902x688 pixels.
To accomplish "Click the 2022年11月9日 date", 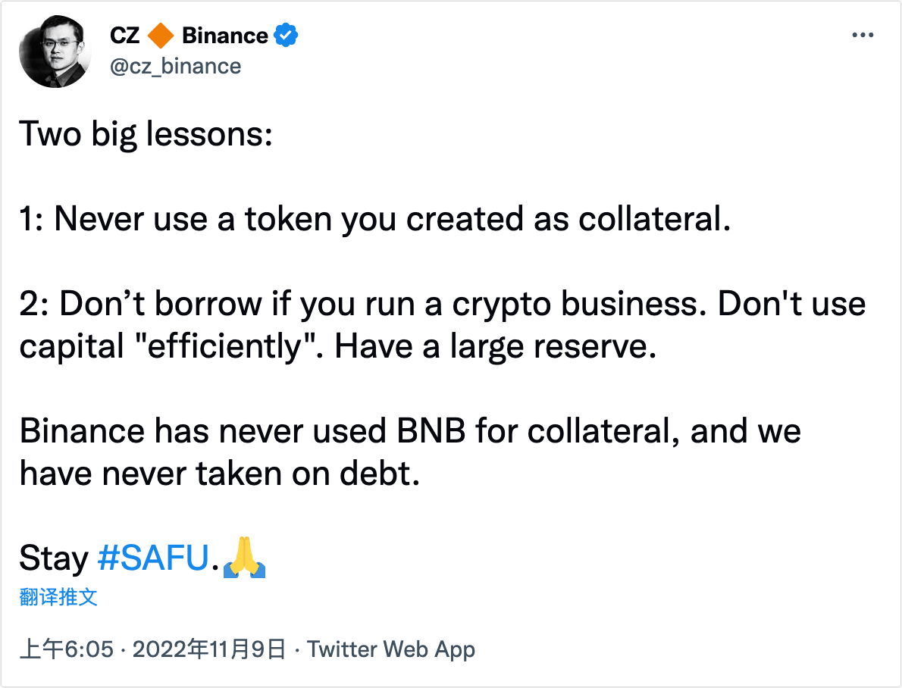I will pos(210,649).
